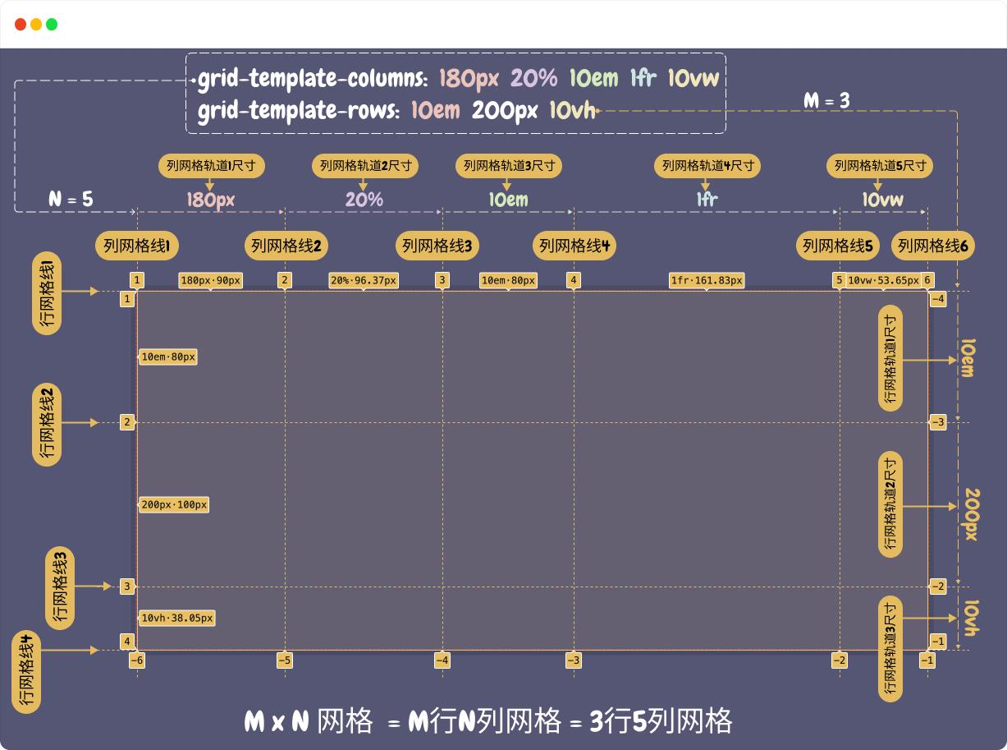The image size is (1007, 750).
Task: Select the vertical 行网格线4 label
Action: pos(26,671)
